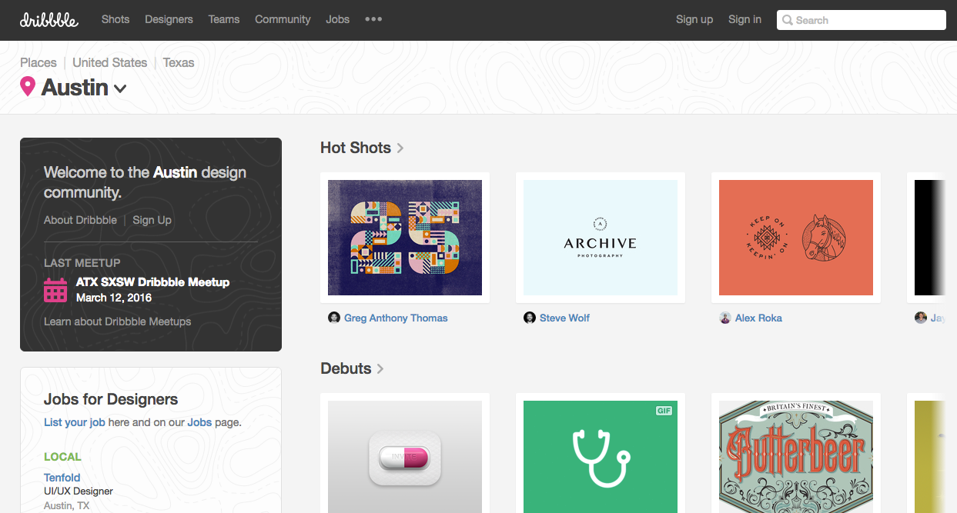
Task: Go to Sign up in header
Action: tap(694, 19)
